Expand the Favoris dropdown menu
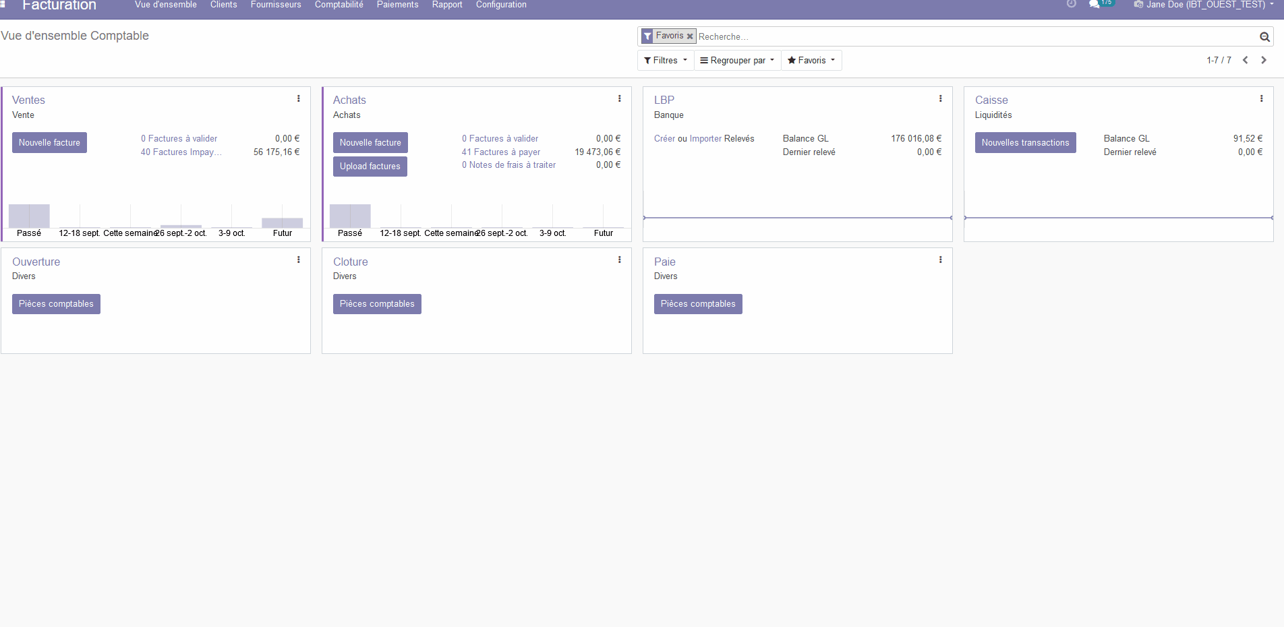The width and height of the screenshot is (1284, 627). (x=811, y=60)
